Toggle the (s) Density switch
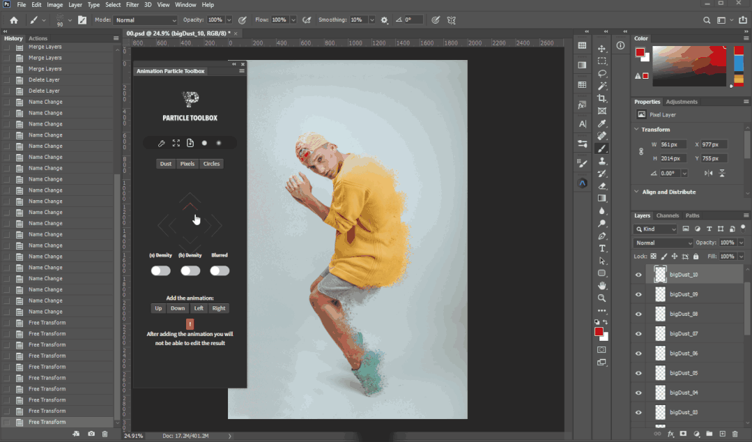Screen dimensions: 752x442 click(x=160, y=270)
